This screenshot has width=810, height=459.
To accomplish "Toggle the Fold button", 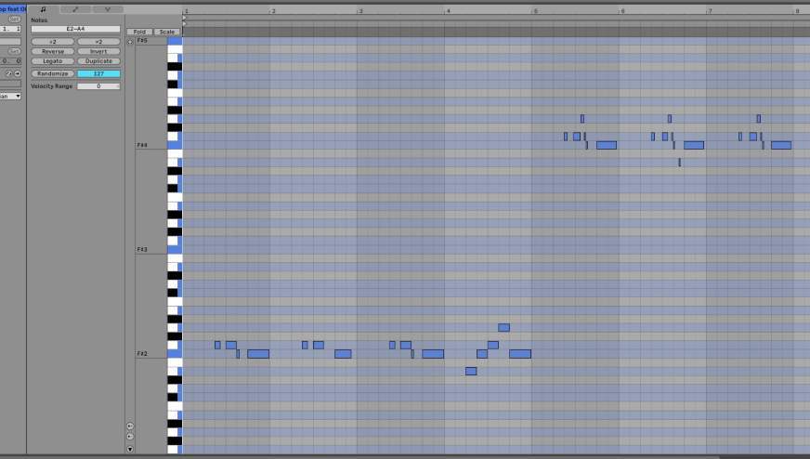I will pyautogui.click(x=139, y=32).
